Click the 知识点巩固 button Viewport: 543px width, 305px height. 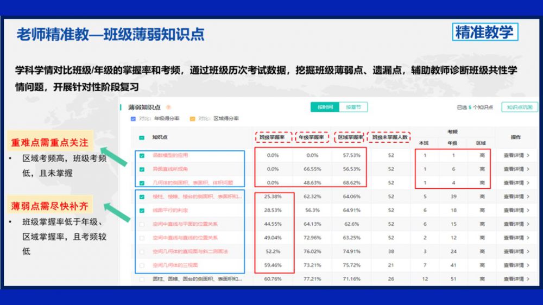[519, 107]
